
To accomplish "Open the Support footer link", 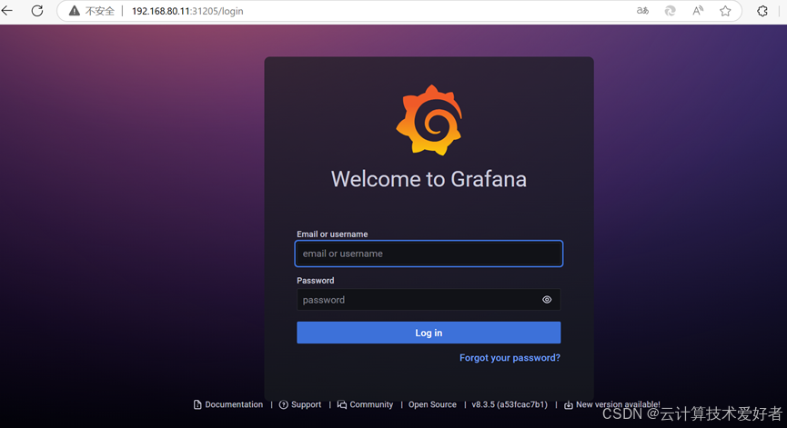I will pos(300,404).
